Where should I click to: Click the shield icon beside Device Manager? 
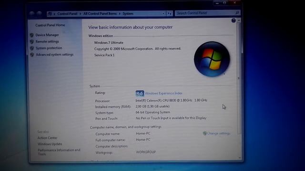[32, 35]
